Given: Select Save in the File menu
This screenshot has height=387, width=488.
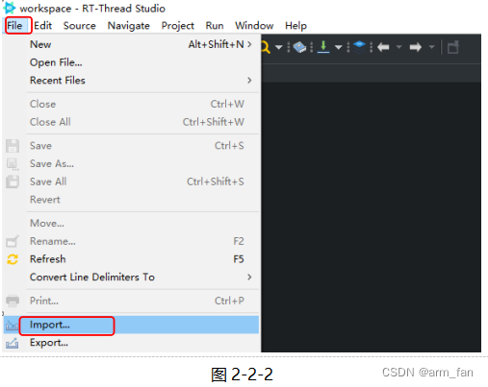Looking at the screenshot, I should [131, 146].
